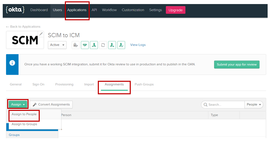This screenshot has width=270, height=146.
Task: Expand the green Assign dropdown button
Action: 18,104
